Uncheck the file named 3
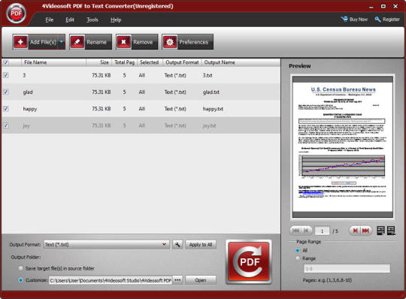This screenshot has height=299, width=406. tap(6, 75)
